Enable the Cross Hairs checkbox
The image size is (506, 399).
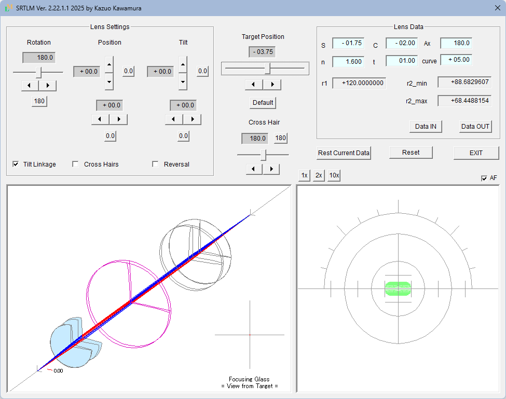point(76,164)
